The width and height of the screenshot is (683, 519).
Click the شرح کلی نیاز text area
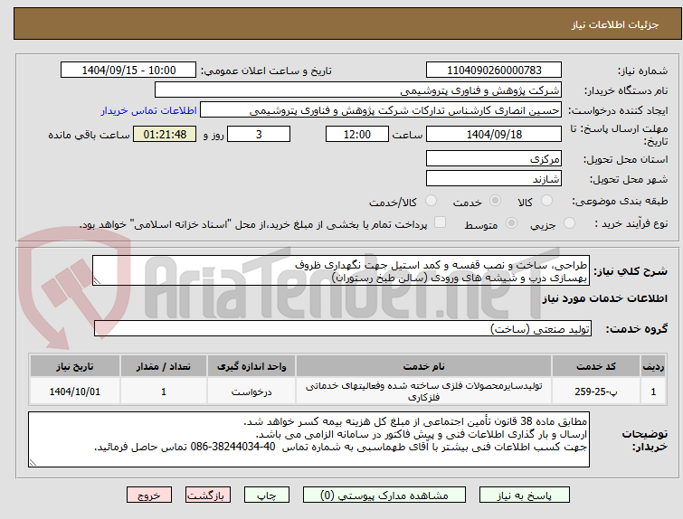(x=341, y=271)
